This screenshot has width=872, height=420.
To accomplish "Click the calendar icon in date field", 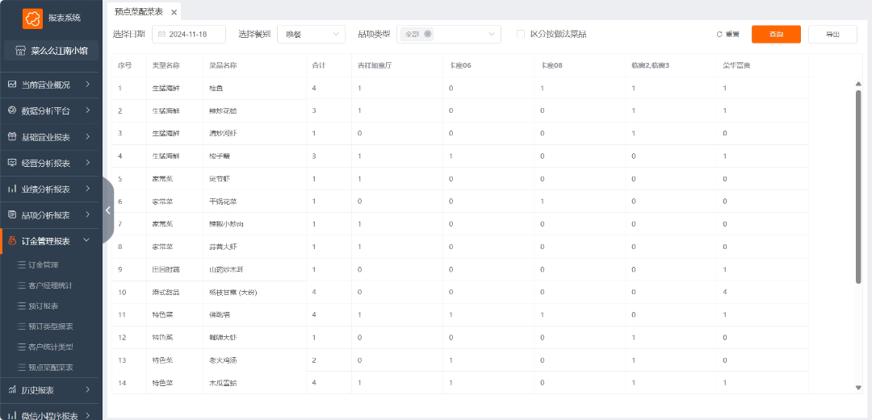I will (x=161, y=34).
